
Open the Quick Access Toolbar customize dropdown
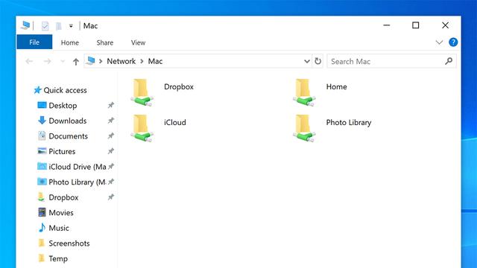[71, 26]
